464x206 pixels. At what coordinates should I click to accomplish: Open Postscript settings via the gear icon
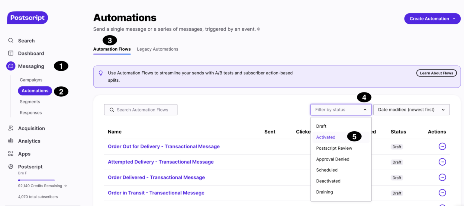11,167
